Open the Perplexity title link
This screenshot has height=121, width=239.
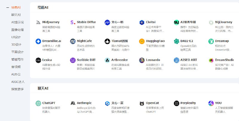(x=188, y=103)
